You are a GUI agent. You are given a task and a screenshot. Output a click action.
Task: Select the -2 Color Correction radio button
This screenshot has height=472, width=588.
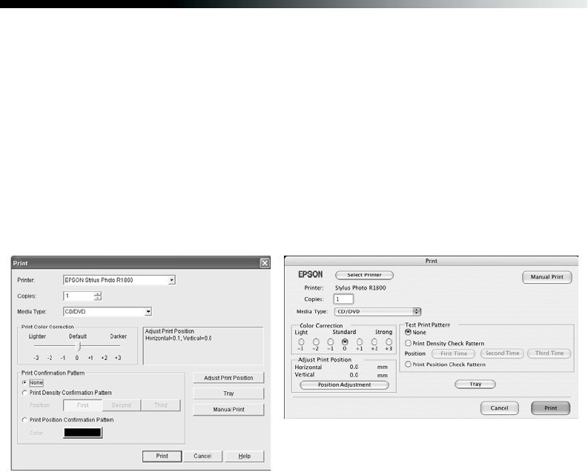316,342
